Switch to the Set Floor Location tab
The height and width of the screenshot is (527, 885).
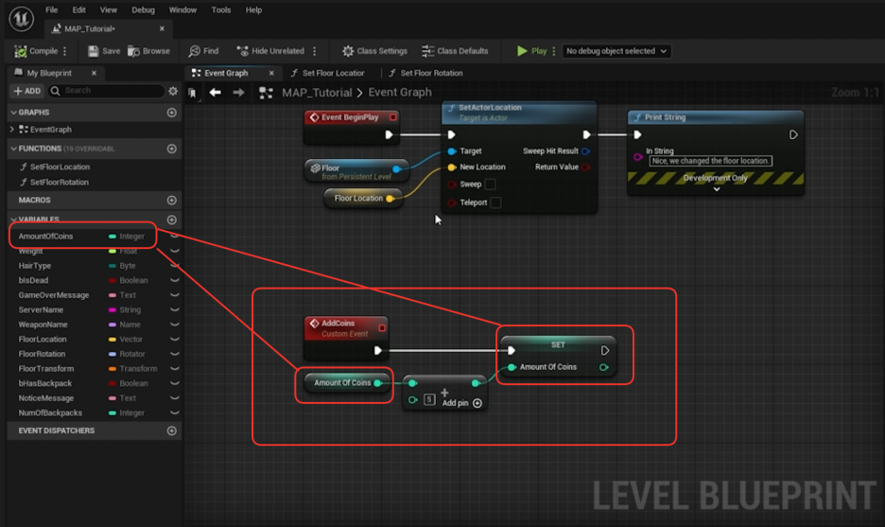coord(328,73)
